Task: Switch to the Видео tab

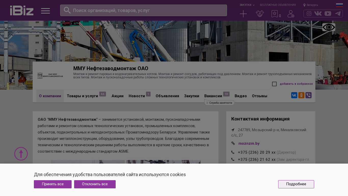Action: [x=241, y=96]
